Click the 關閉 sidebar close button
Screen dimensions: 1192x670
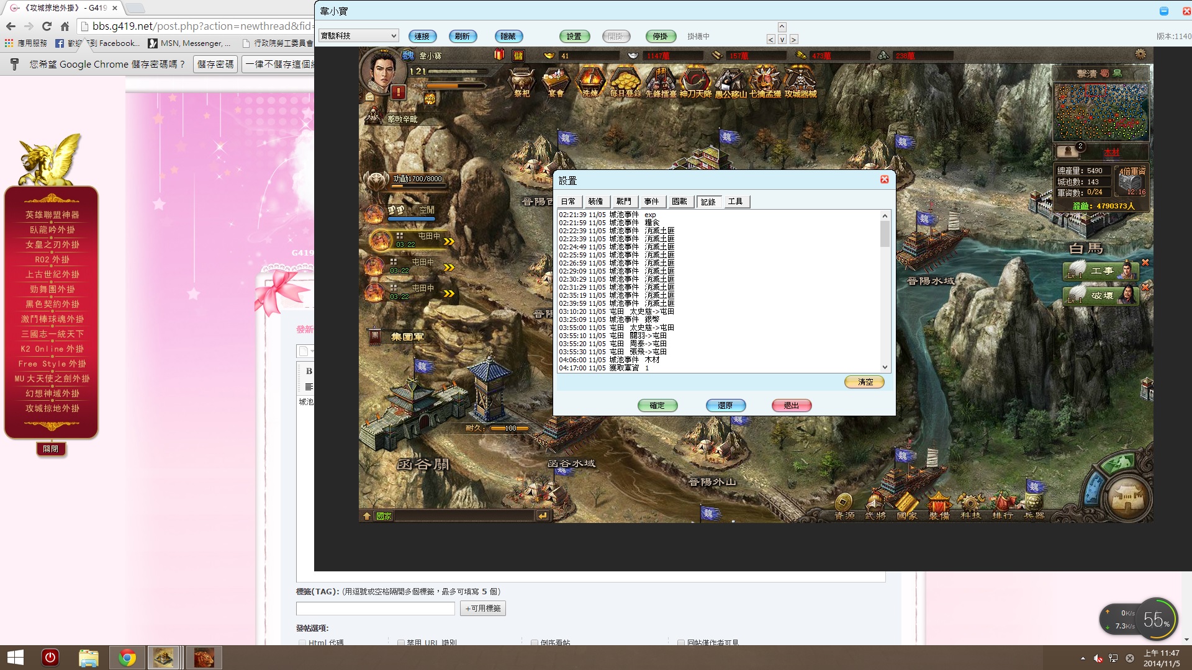[51, 449]
